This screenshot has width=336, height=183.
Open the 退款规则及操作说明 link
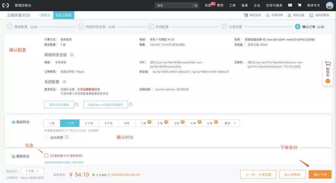point(57,163)
